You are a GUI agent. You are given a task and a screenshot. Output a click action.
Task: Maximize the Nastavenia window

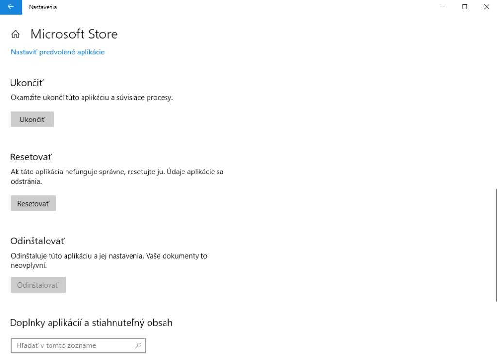464,7
